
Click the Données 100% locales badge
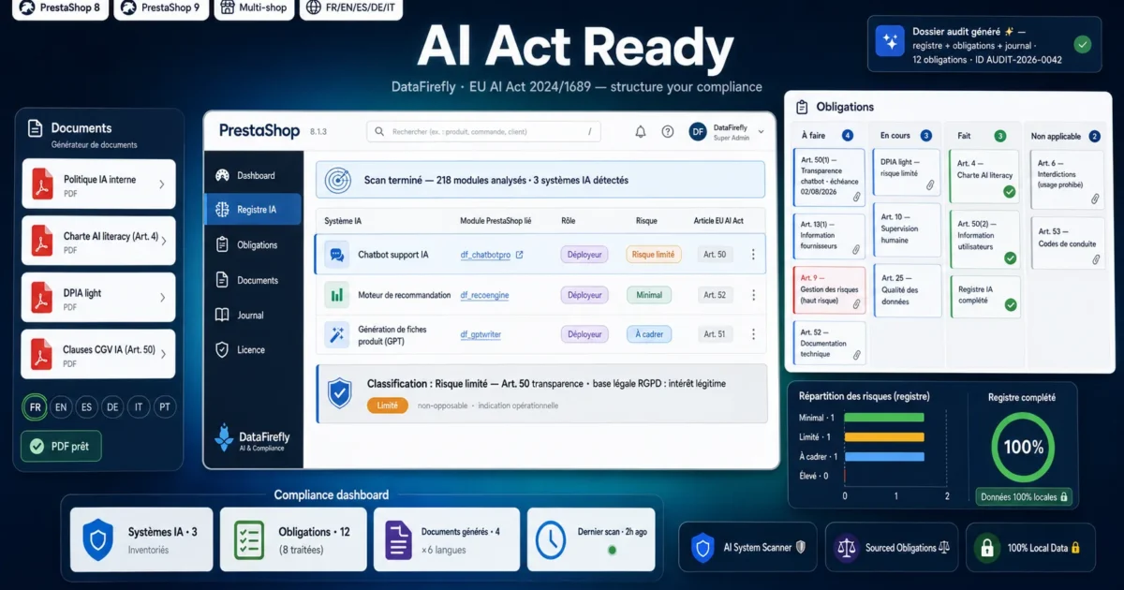tap(1024, 496)
